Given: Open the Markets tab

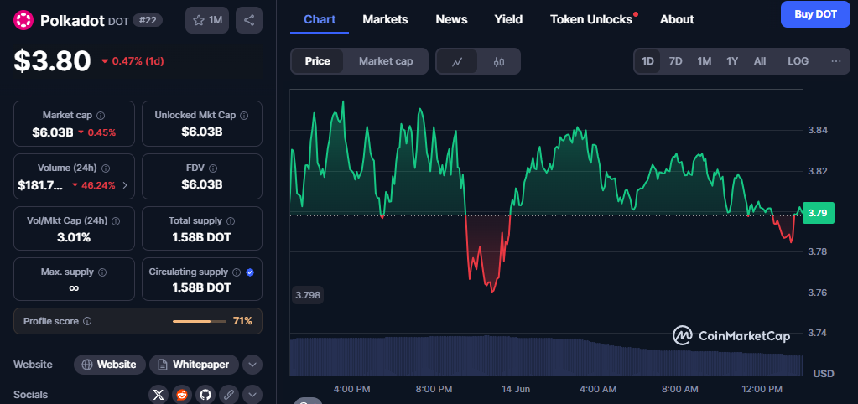Looking at the screenshot, I should coord(385,19).
